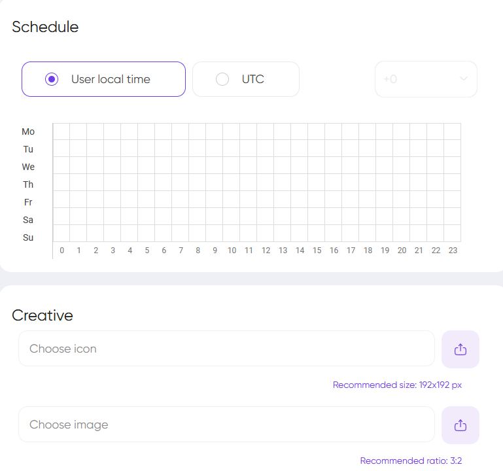Click the Choose image input field

226,425
